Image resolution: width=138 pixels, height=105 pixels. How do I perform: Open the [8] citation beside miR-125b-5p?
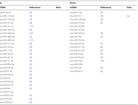[31, 19]
